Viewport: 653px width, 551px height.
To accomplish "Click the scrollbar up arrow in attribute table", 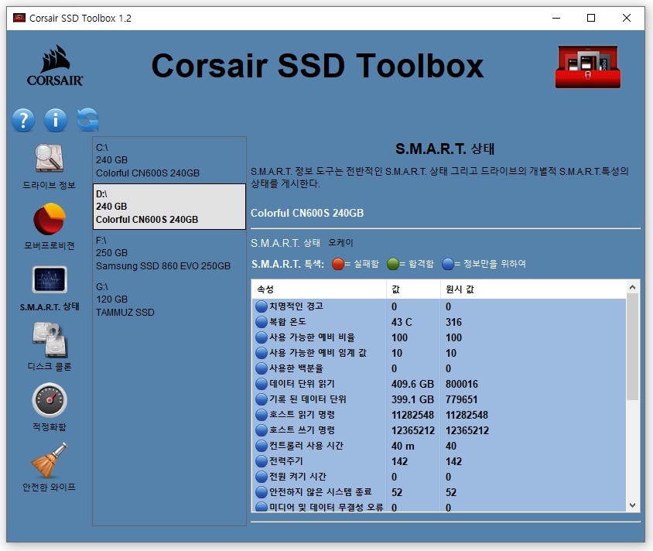I will pyautogui.click(x=632, y=287).
